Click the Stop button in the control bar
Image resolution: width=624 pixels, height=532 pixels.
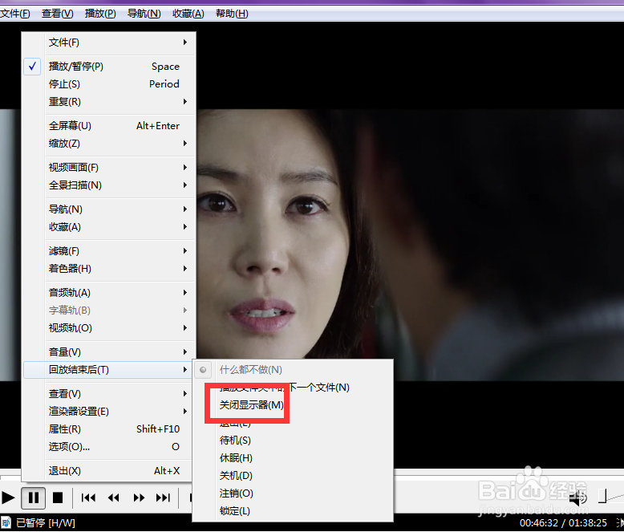(x=58, y=497)
